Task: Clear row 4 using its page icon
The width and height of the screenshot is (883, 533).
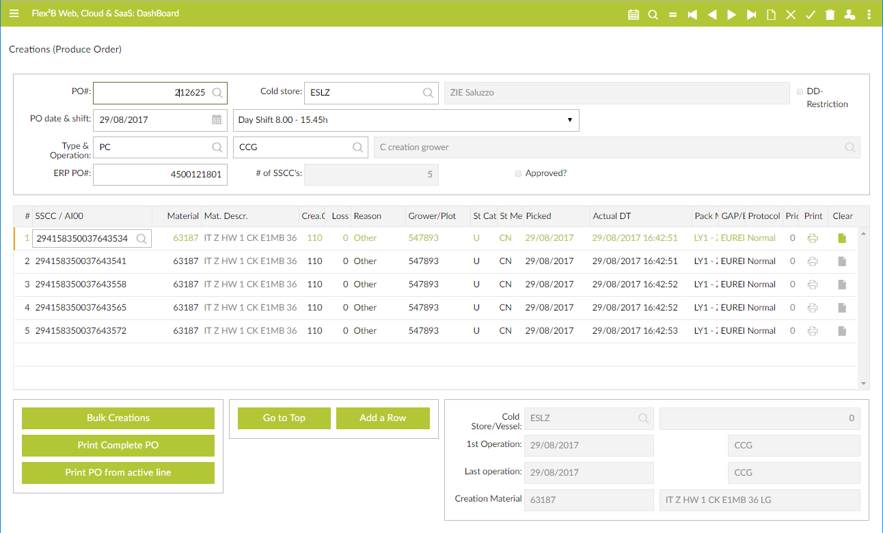Action: tap(842, 308)
